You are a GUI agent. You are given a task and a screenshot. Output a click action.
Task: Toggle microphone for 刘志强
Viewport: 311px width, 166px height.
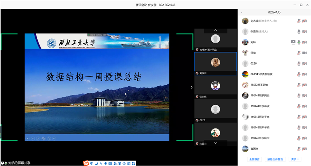click(x=299, y=21)
